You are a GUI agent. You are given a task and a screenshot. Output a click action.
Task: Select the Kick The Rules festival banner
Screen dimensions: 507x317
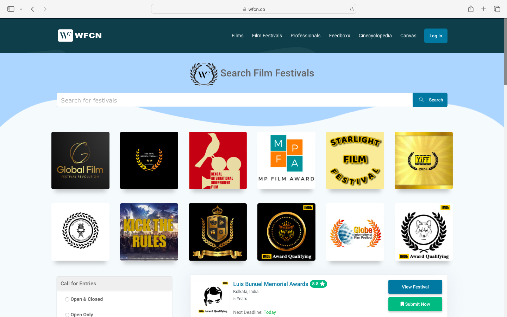point(149,232)
